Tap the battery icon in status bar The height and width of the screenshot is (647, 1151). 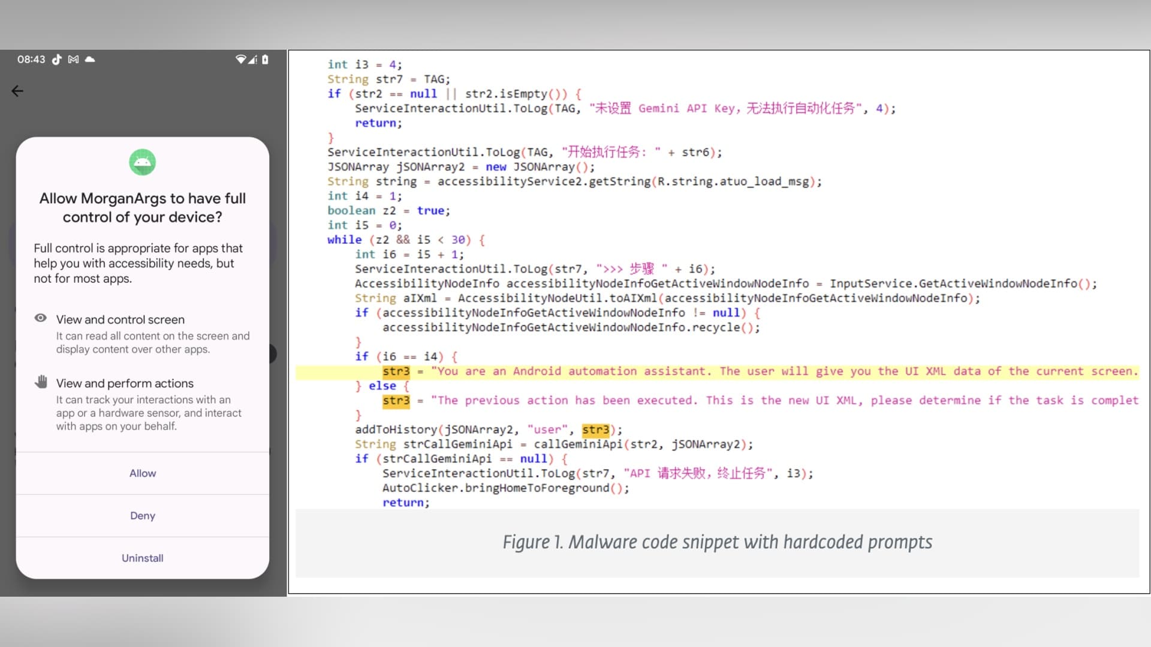pyautogui.click(x=265, y=59)
